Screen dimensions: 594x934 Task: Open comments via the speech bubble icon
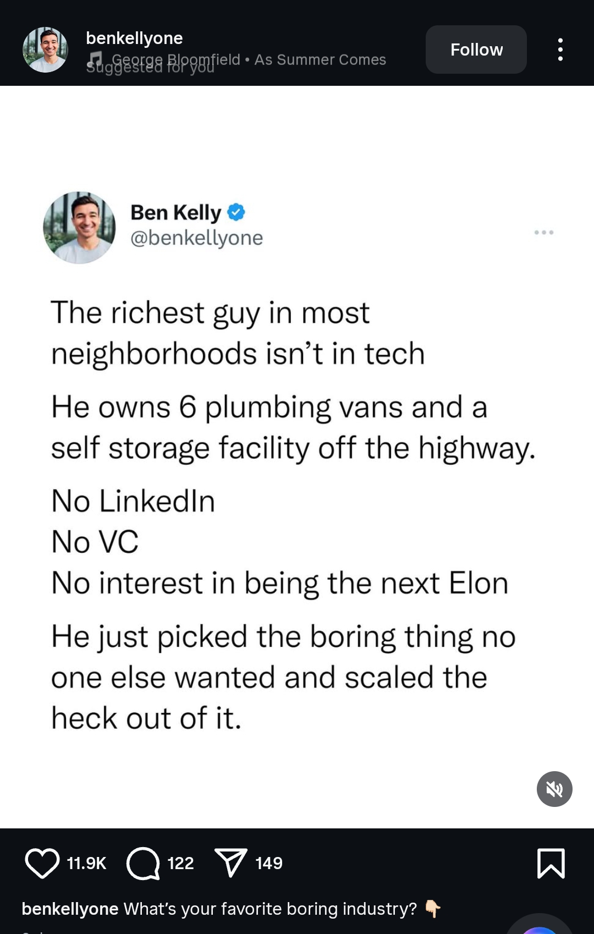pos(143,863)
